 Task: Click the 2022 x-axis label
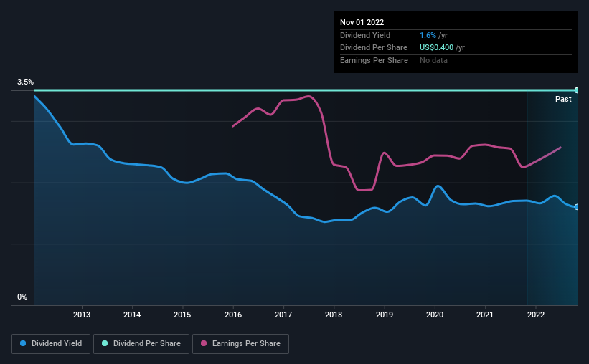pyautogui.click(x=536, y=315)
